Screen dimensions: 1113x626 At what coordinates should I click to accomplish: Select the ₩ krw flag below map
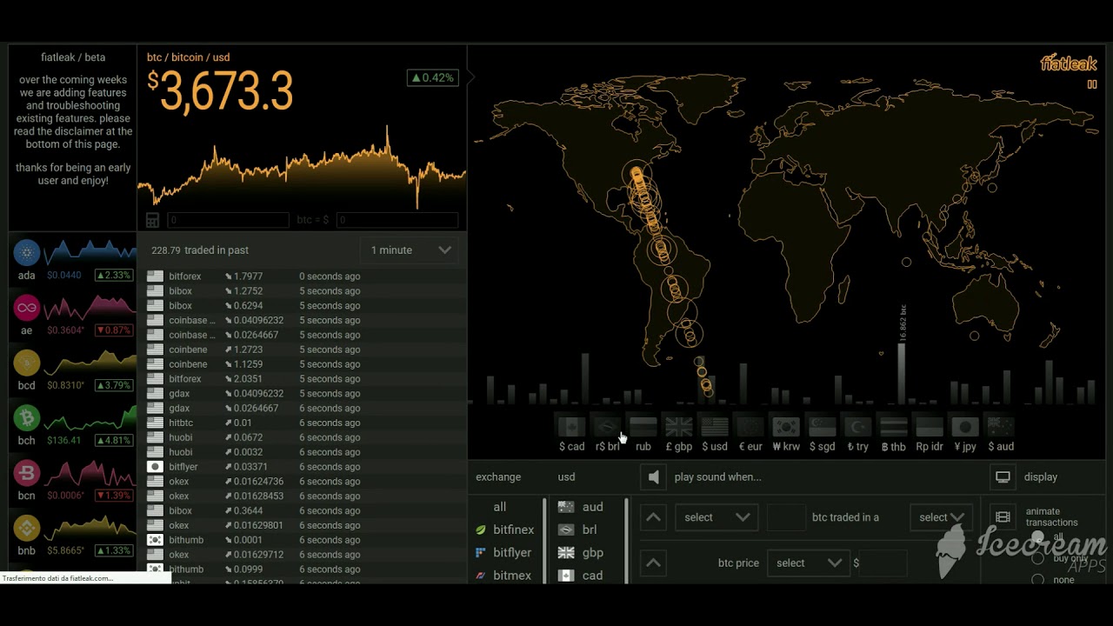coord(786,427)
